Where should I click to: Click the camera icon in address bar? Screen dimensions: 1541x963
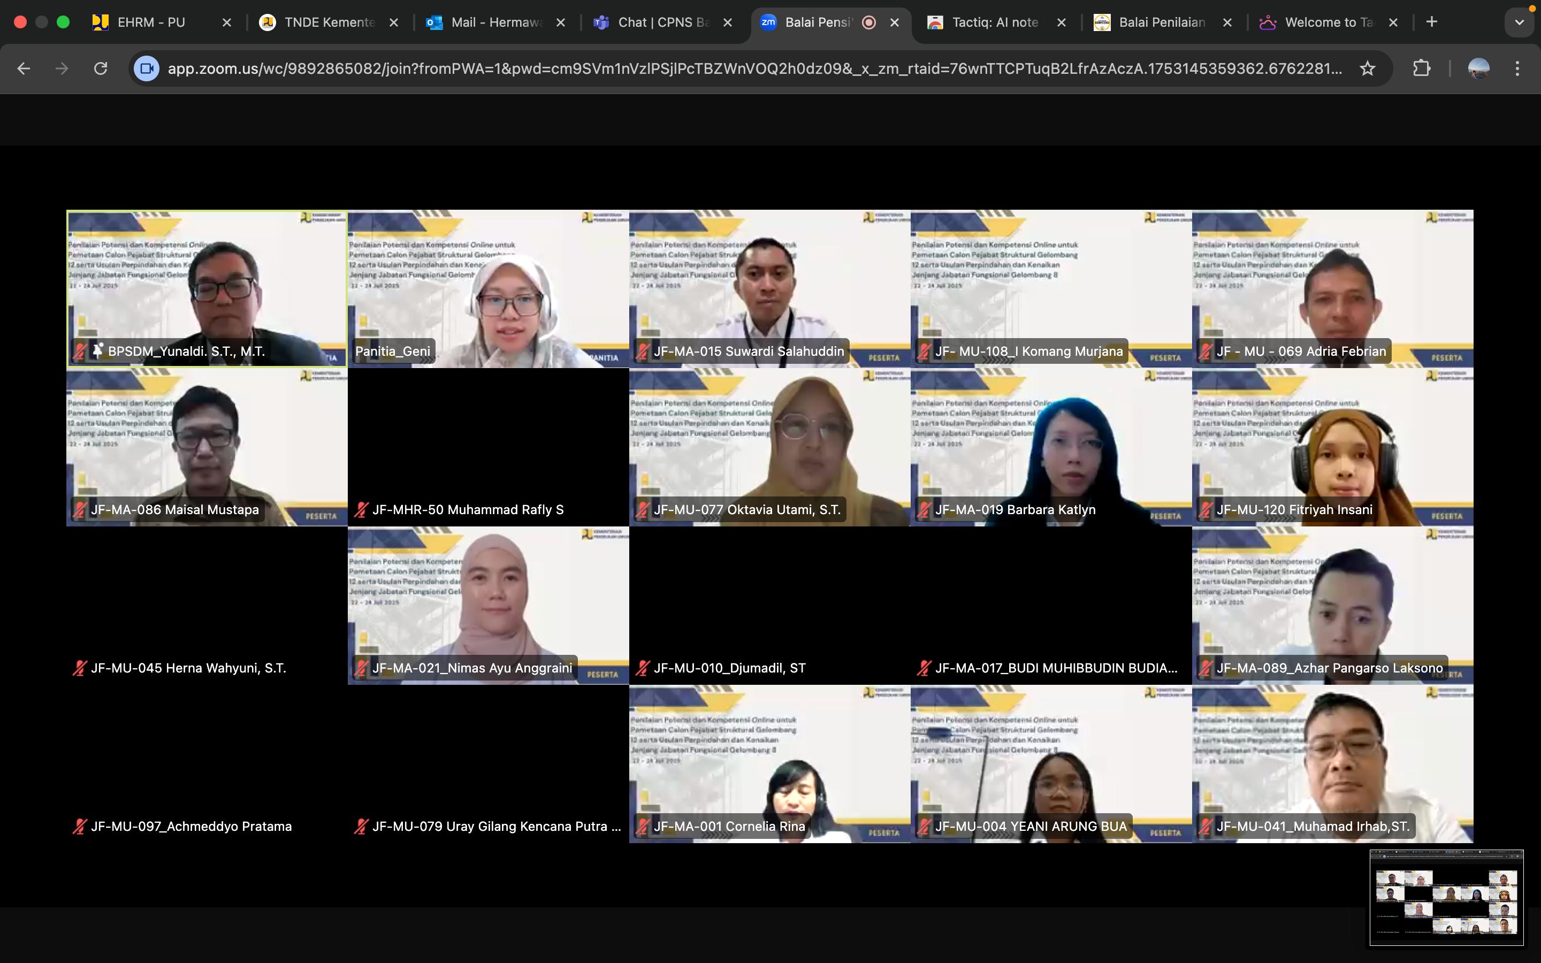coord(147,68)
